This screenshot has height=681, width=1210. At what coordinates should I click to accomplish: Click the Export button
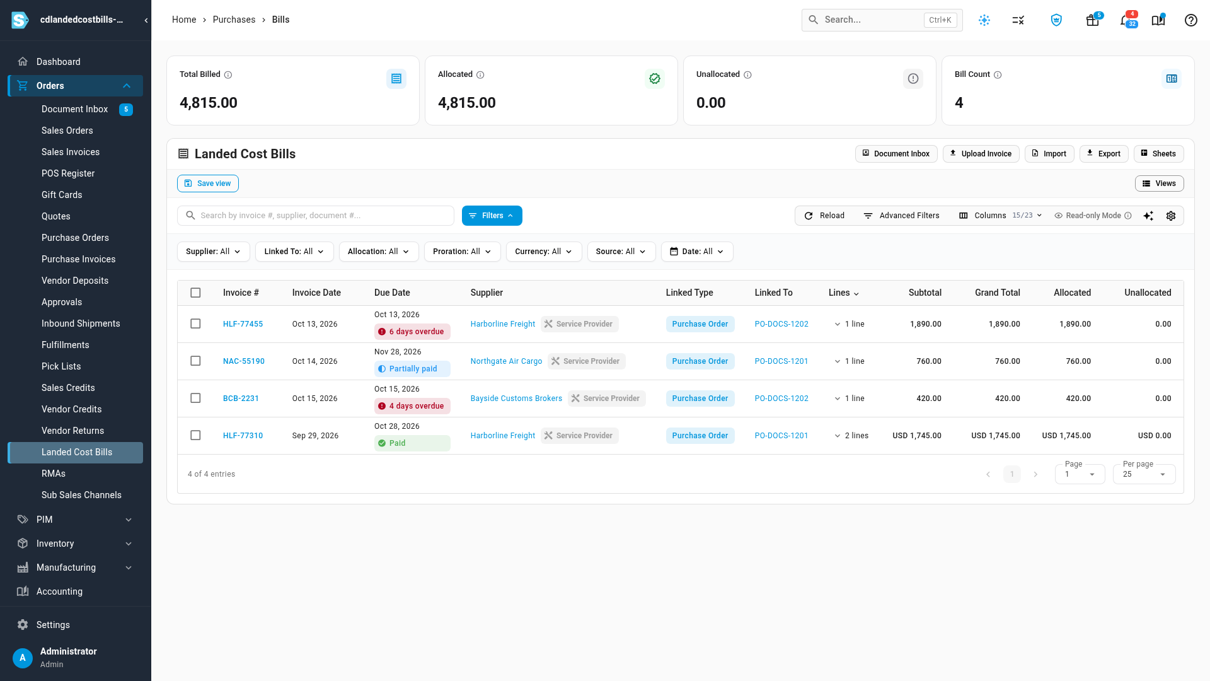(1103, 154)
